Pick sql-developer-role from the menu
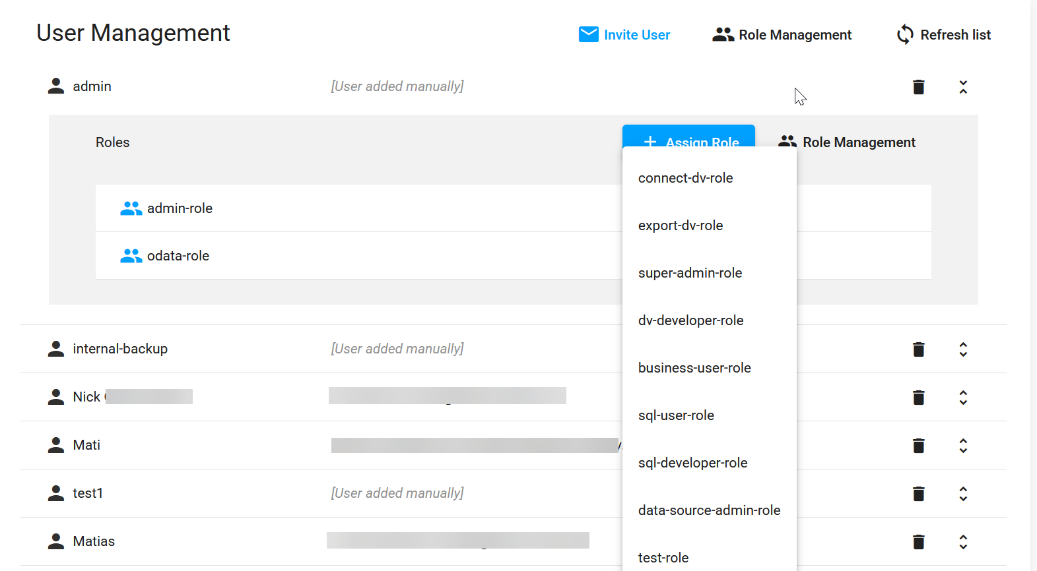Screen dimensions: 1037x571 [692, 463]
